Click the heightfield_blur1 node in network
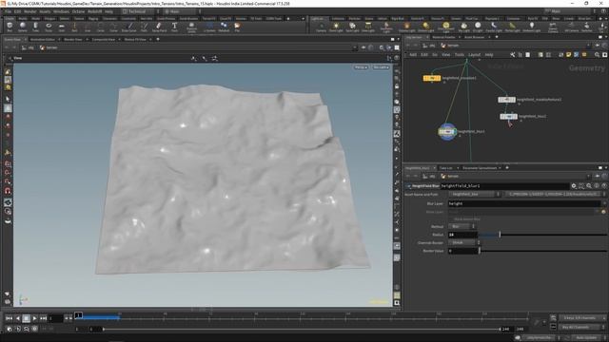This screenshot has height=342, width=609. (447, 132)
